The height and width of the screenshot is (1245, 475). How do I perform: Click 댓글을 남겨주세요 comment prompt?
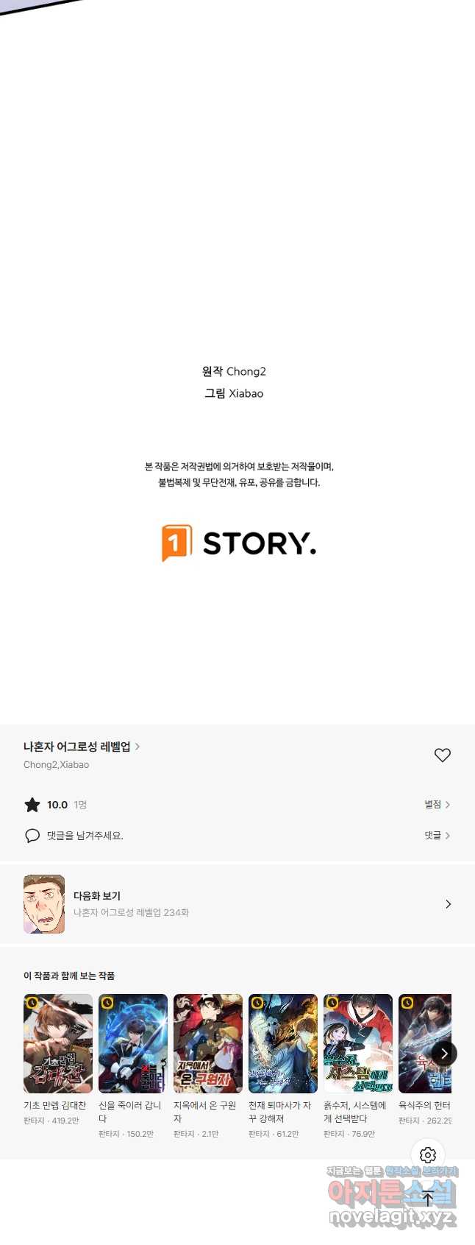(x=85, y=836)
